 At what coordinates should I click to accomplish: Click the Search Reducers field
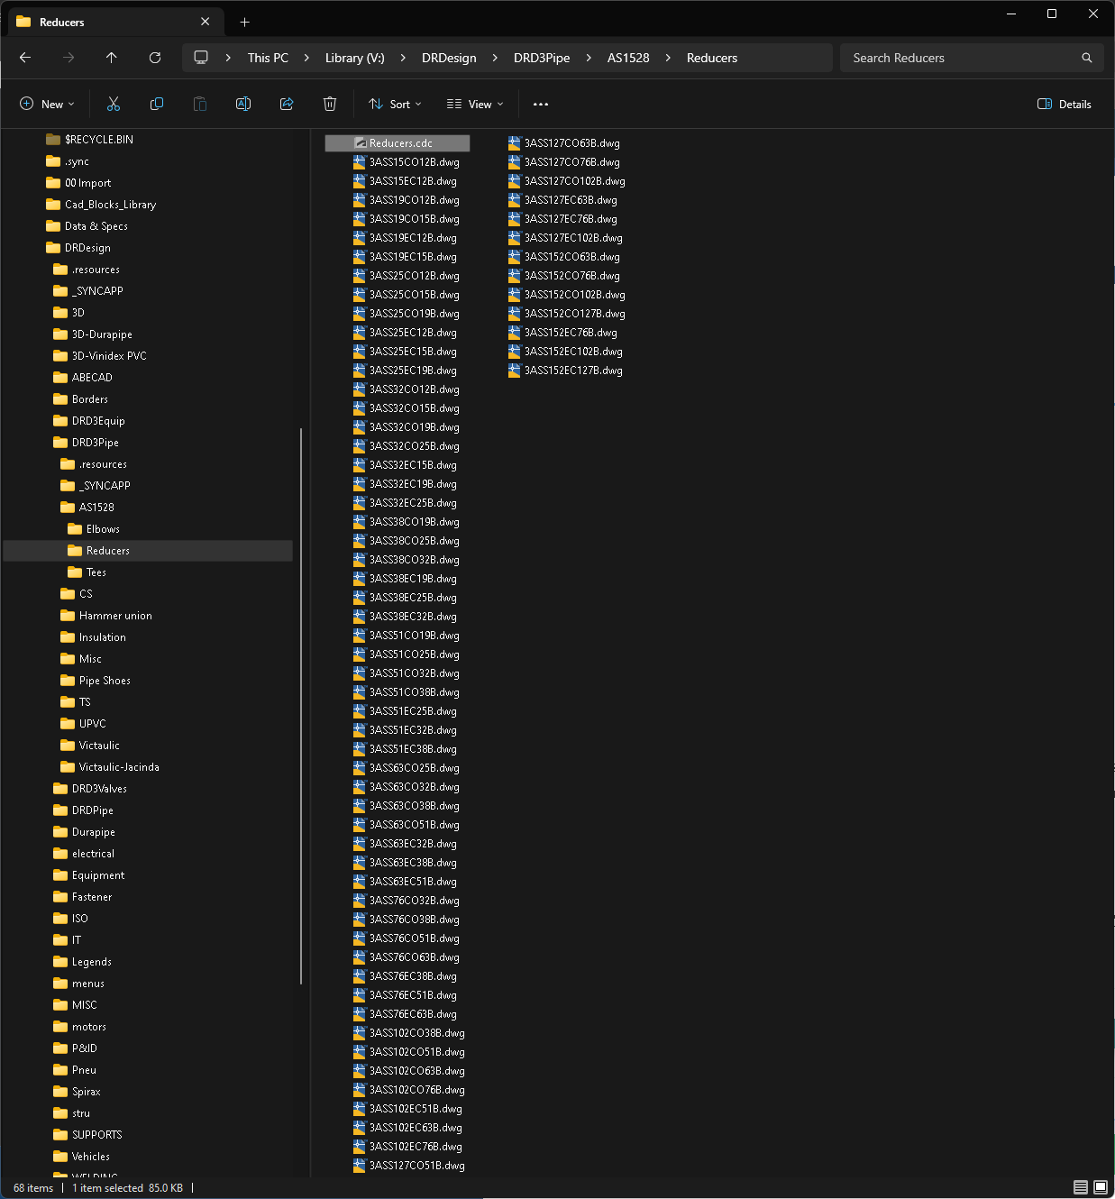click(x=964, y=58)
